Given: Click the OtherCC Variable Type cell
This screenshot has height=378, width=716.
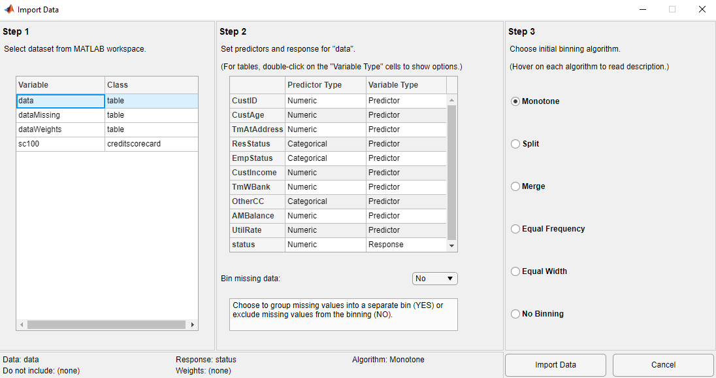Looking at the screenshot, I should 405,201.
